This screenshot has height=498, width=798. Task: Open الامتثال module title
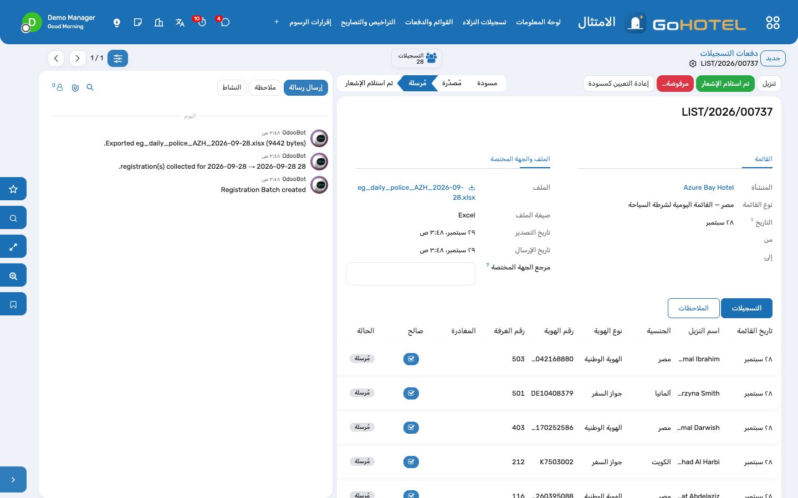597,22
